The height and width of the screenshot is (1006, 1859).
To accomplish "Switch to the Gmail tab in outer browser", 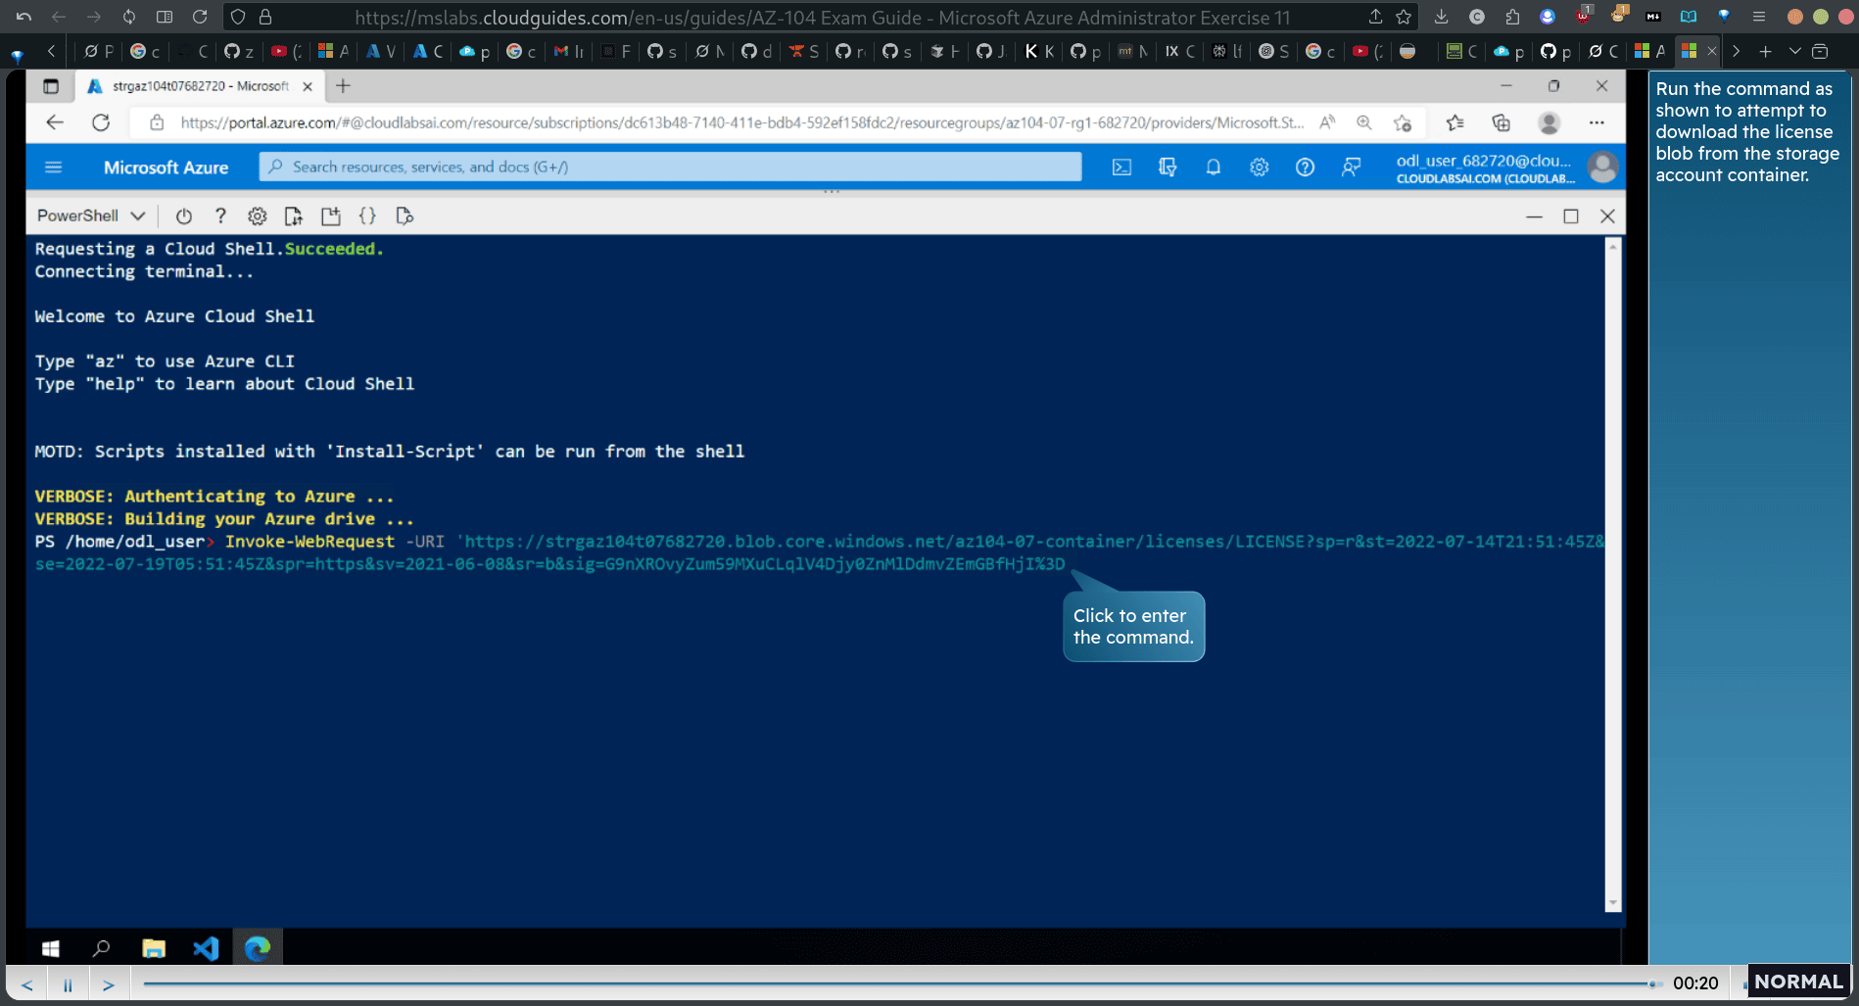I will pyautogui.click(x=568, y=51).
